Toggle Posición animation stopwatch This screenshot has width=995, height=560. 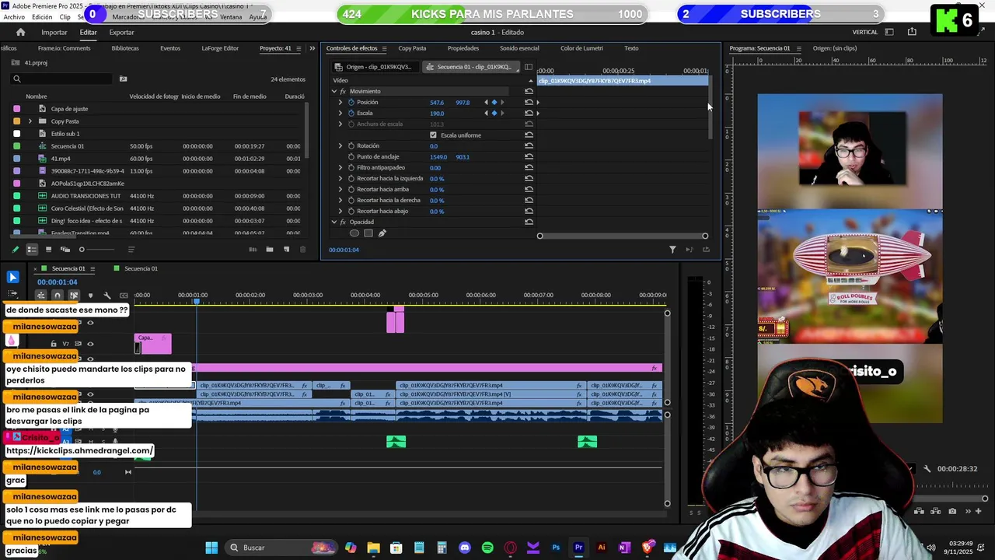351,103
